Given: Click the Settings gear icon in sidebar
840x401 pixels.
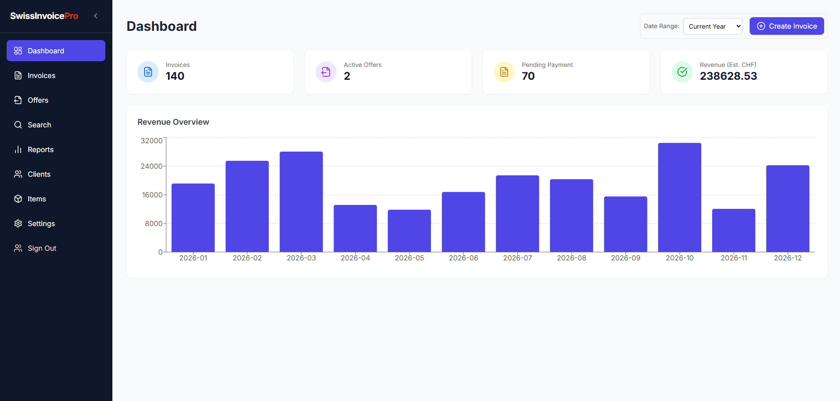Looking at the screenshot, I should click(18, 223).
